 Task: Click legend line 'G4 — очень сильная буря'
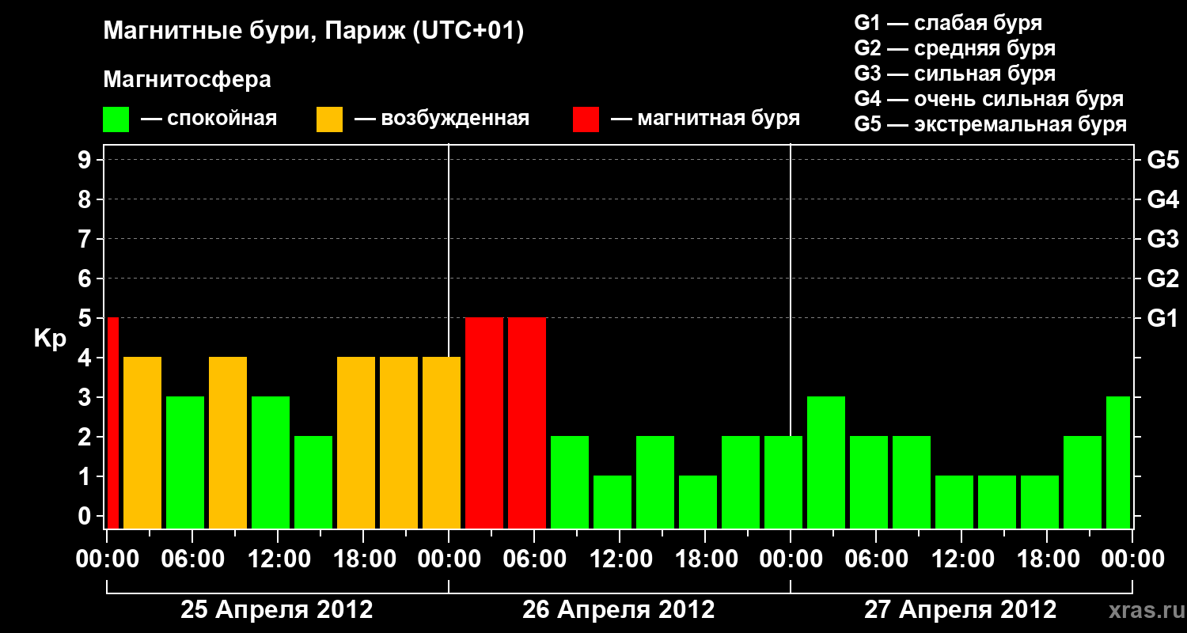click(x=988, y=99)
